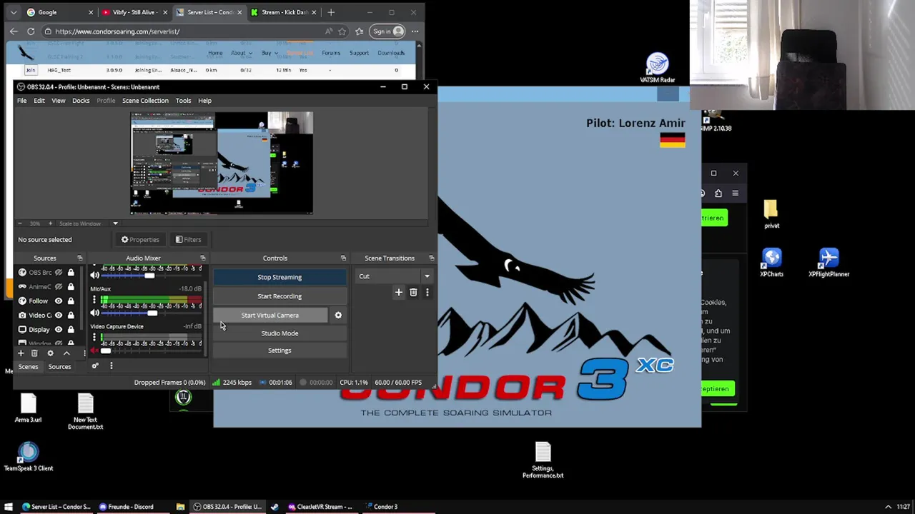Pop out the Audio Mixer dock
This screenshot has height=514, width=915.
202,258
